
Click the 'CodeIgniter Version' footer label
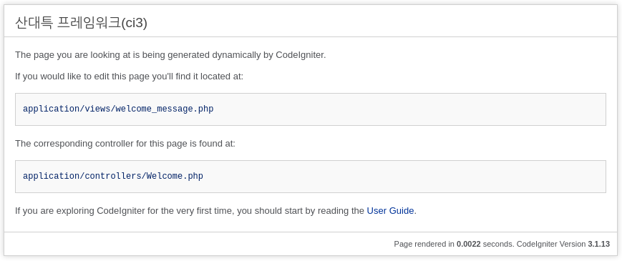click(x=551, y=244)
